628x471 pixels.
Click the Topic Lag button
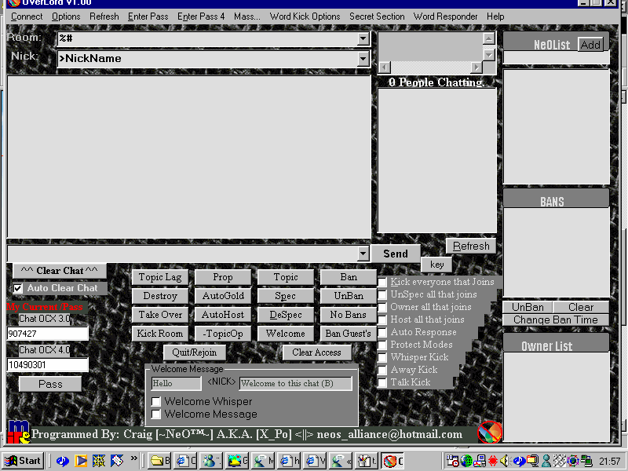click(x=160, y=277)
